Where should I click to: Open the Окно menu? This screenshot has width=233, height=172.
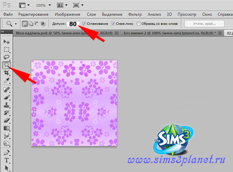click(x=207, y=14)
